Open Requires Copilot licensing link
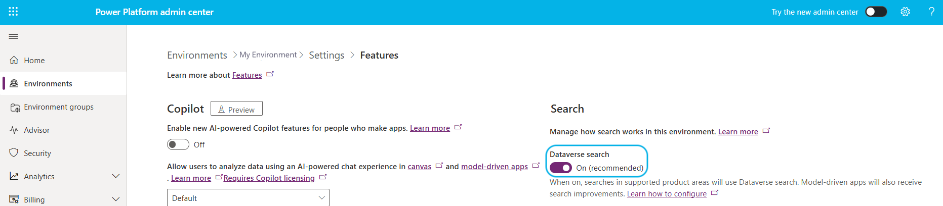This screenshot has width=943, height=206. click(269, 178)
